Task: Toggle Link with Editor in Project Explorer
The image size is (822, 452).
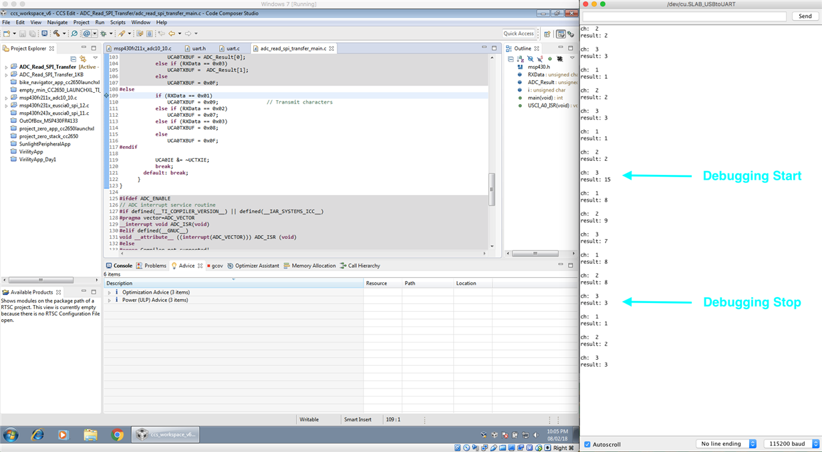Action: tap(83, 59)
